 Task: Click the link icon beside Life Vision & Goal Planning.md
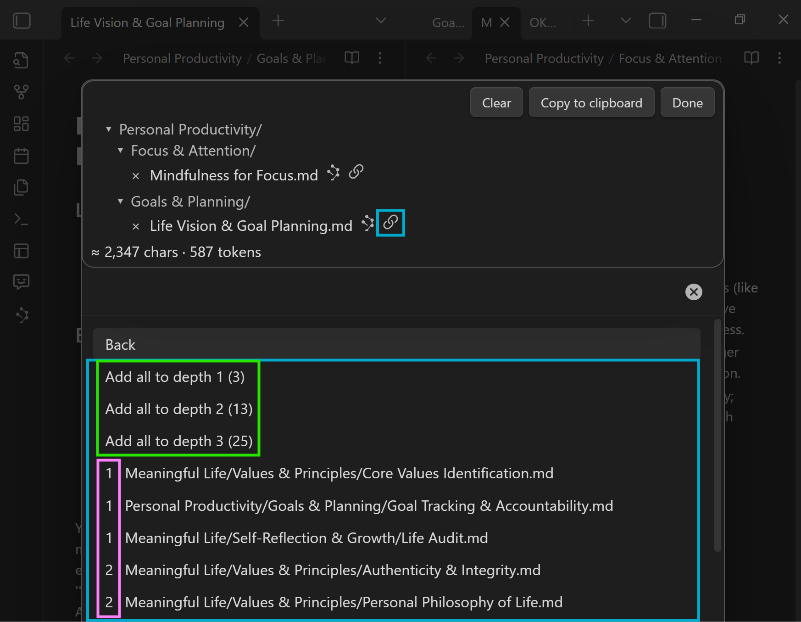point(390,223)
